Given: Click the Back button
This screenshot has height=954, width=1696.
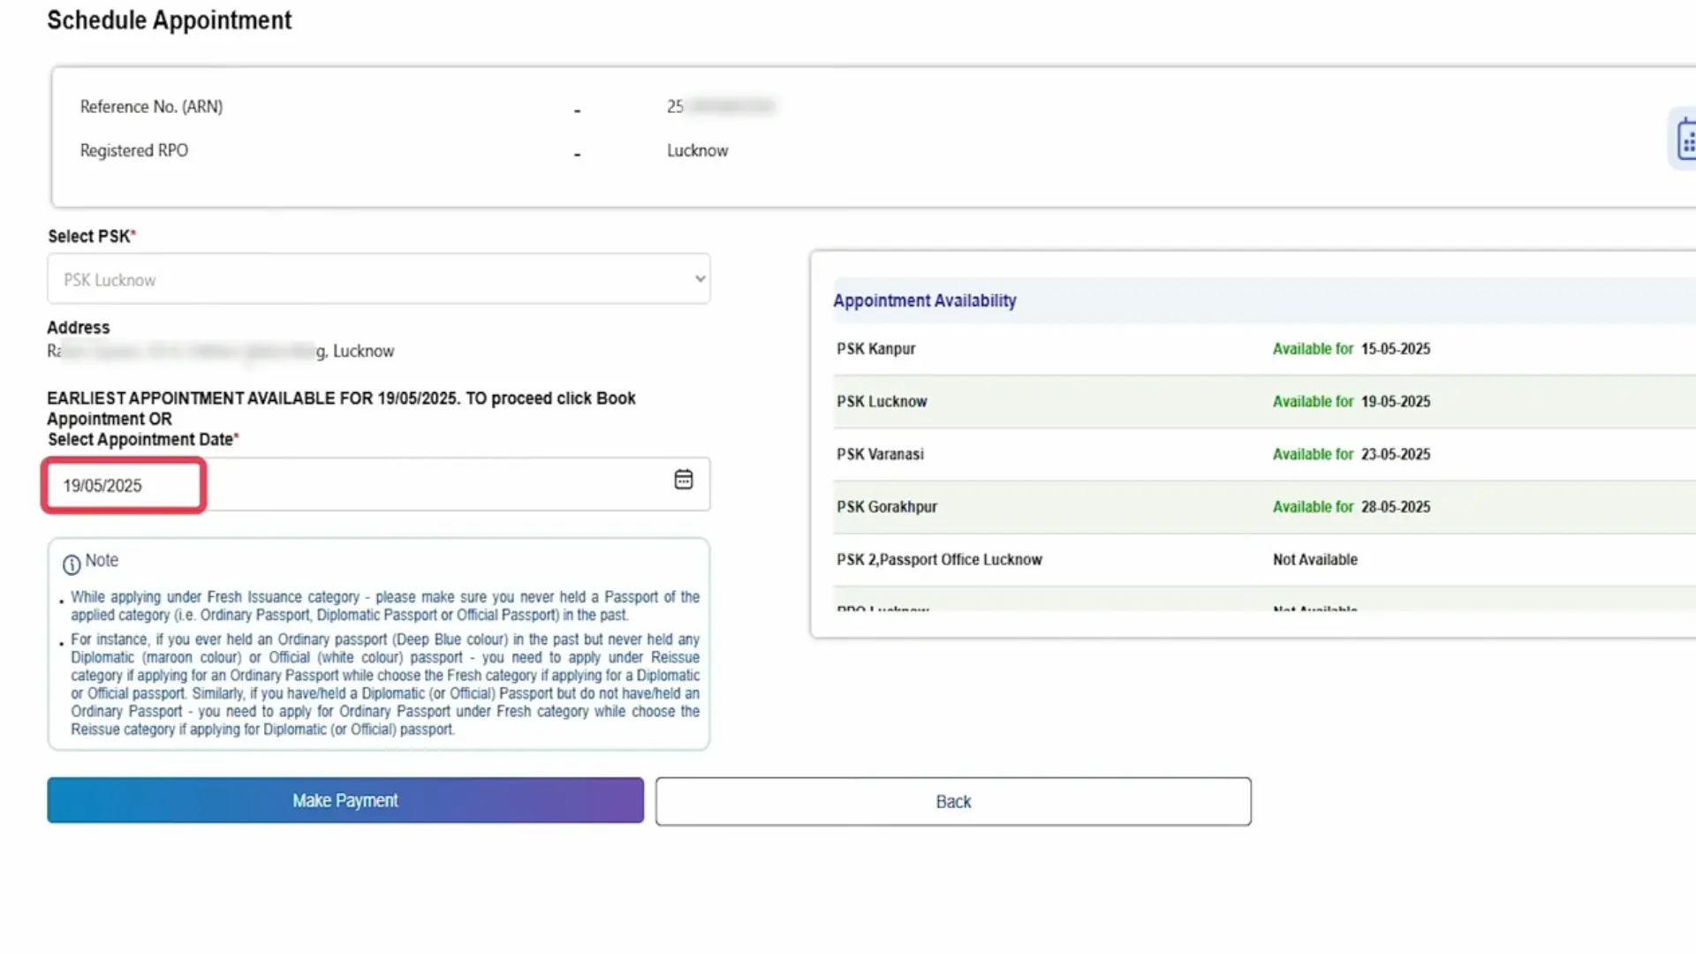Looking at the screenshot, I should coord(953,801).
